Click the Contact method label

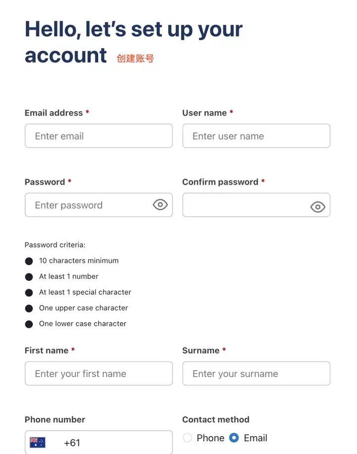click(216, 419)
